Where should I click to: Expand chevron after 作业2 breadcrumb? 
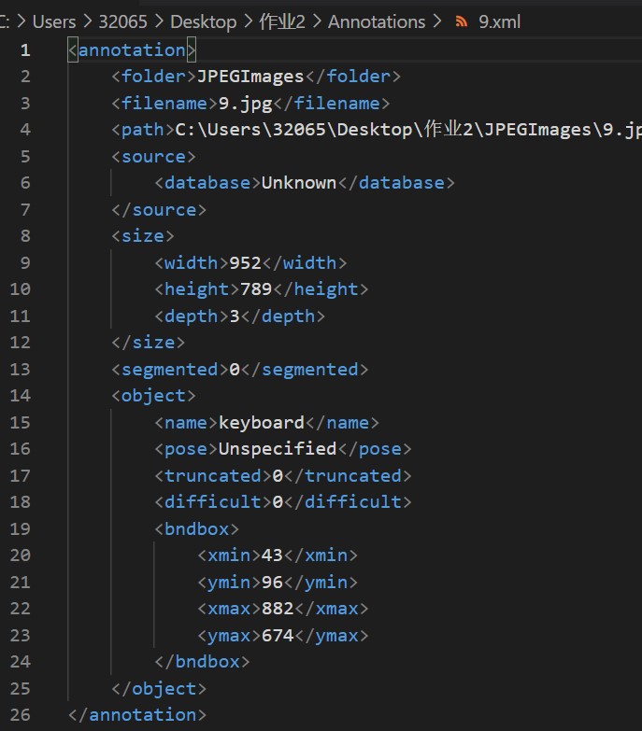[x=317, y=21]
